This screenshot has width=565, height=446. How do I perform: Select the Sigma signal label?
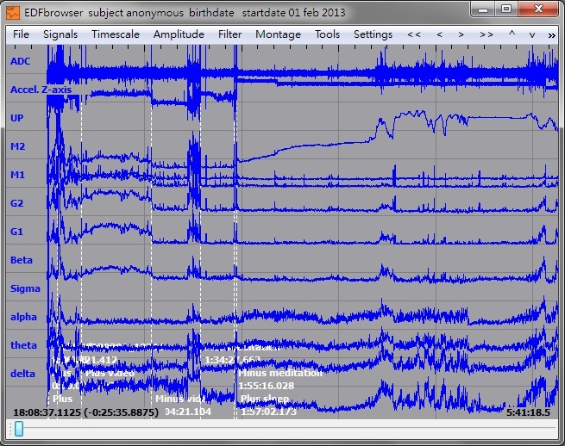point(25,288)
